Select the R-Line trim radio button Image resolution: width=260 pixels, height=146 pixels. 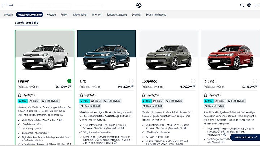click(255, 81)
